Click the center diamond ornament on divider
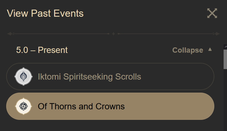The width and height of the screenshot is (227, 131). (113, 33)
